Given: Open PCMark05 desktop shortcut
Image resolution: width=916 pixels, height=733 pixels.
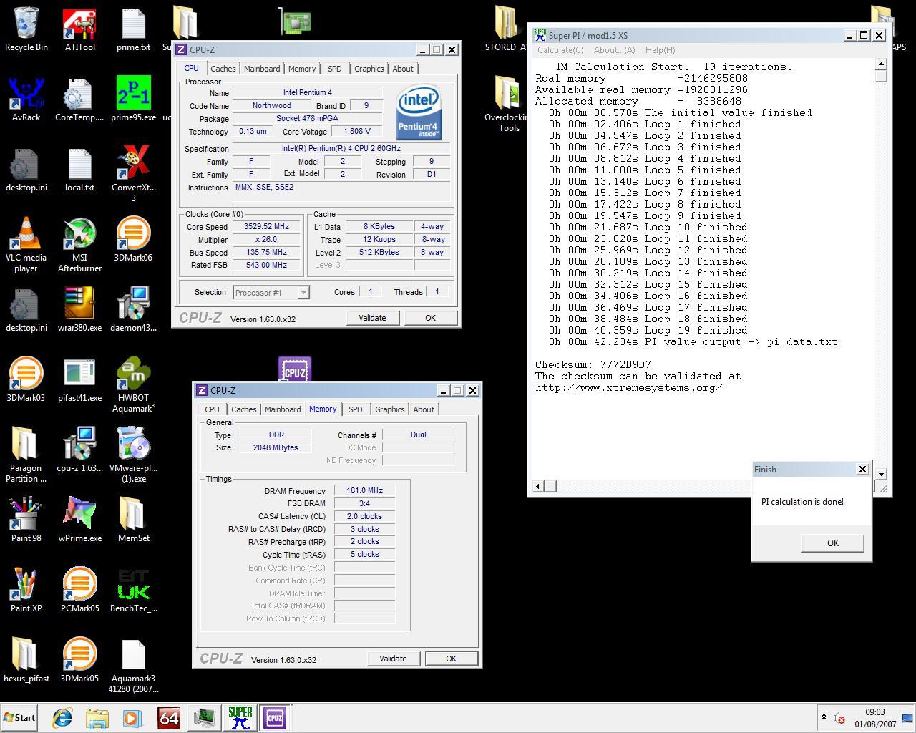Looking at the screenshot, I should [79, 591].
